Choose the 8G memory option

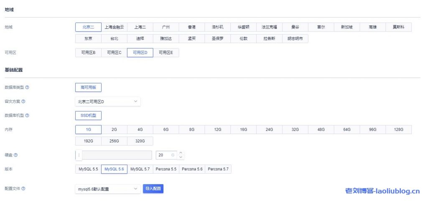click(192, 129)
